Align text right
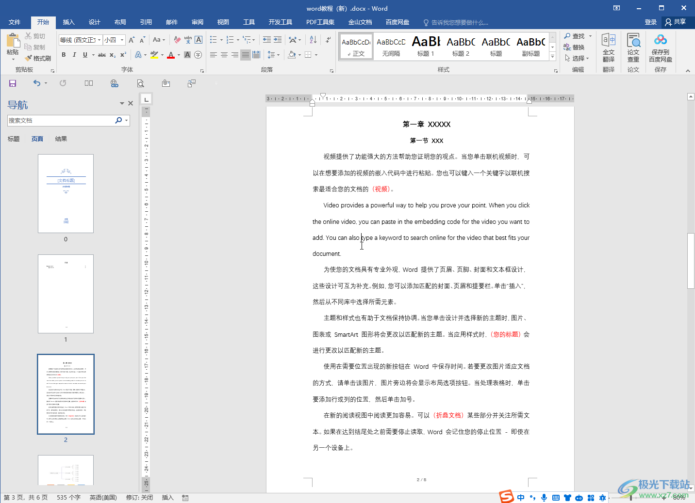The height and width of the screenshot is (503, 695). 235,55
